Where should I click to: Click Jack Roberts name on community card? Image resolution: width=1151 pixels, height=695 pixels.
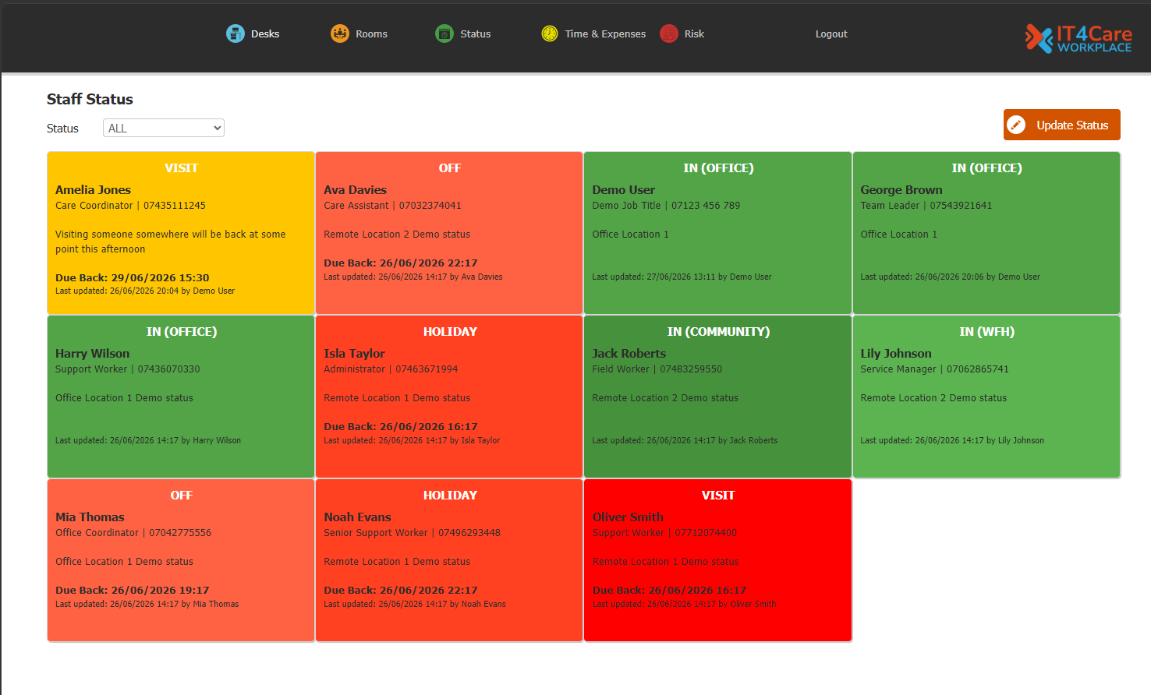tap(629, 354)
